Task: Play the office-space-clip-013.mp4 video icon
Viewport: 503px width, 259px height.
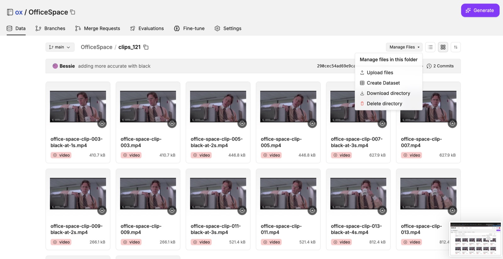Action: 452,210
